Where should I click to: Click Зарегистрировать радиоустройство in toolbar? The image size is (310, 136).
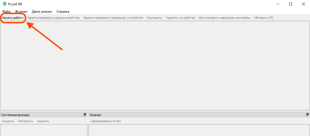pyautogui.click(x=53, y=18)
